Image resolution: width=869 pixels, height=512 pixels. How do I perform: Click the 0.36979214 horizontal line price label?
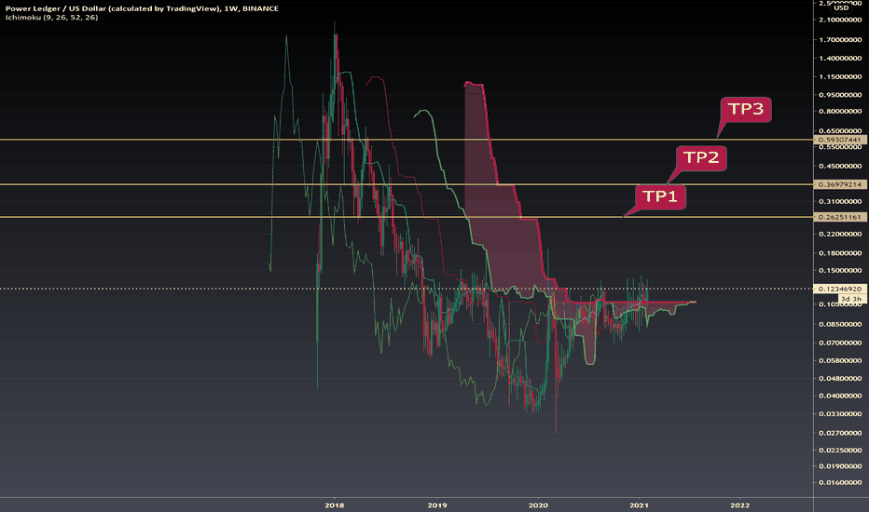pyautogui.click(x=839, y=184)
